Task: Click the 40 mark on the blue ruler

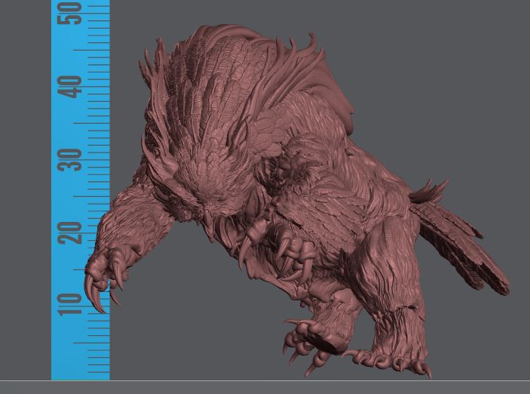Action: click(x=73, y=87)
